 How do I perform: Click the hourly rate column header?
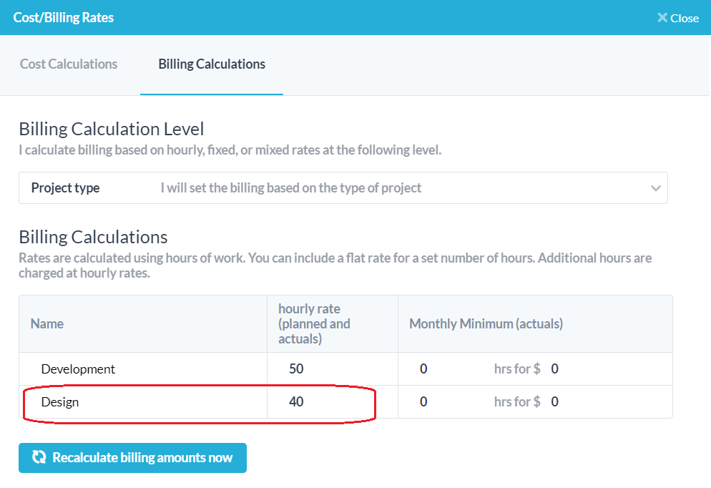(x=314, y=323)
